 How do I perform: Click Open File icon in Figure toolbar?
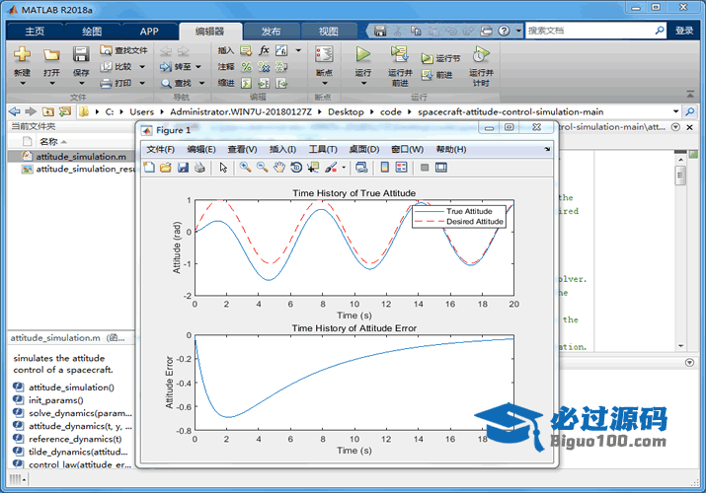pyautogui.click(x=166, y=168)
